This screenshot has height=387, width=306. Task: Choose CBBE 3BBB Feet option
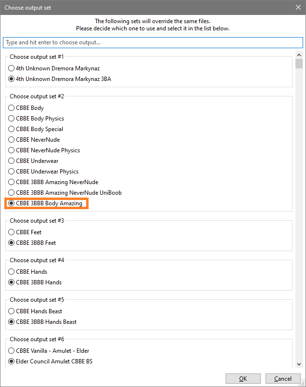tap(32, 243)
